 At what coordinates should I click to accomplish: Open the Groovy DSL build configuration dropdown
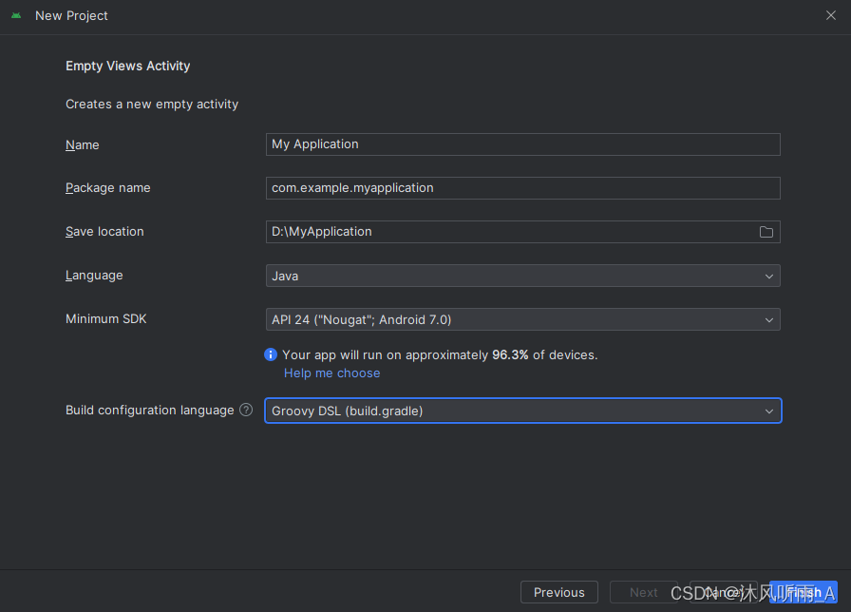pyautogui.click(x=522, y=411)
